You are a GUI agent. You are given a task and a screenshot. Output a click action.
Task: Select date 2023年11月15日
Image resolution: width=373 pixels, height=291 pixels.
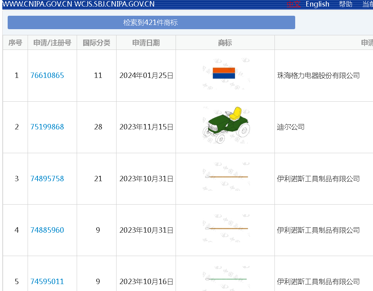pos(146,127)
